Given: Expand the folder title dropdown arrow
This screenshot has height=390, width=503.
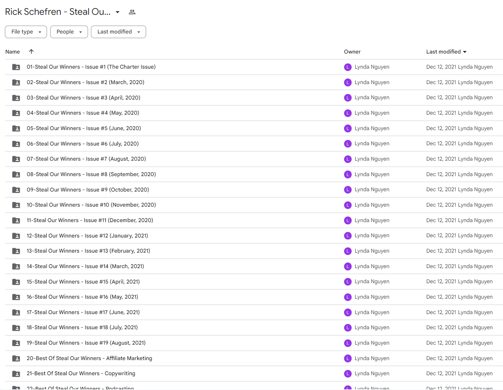Looking at the screenshot, I should (118, 12).
